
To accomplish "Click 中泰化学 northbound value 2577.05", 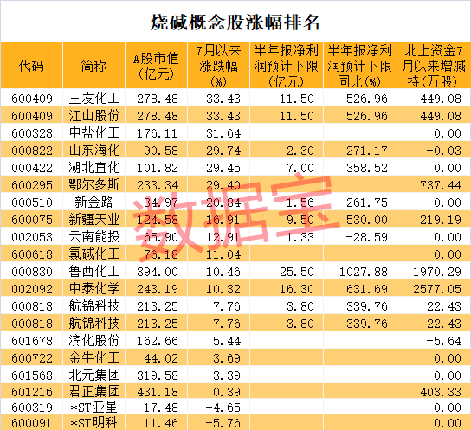I will (437, 289).
